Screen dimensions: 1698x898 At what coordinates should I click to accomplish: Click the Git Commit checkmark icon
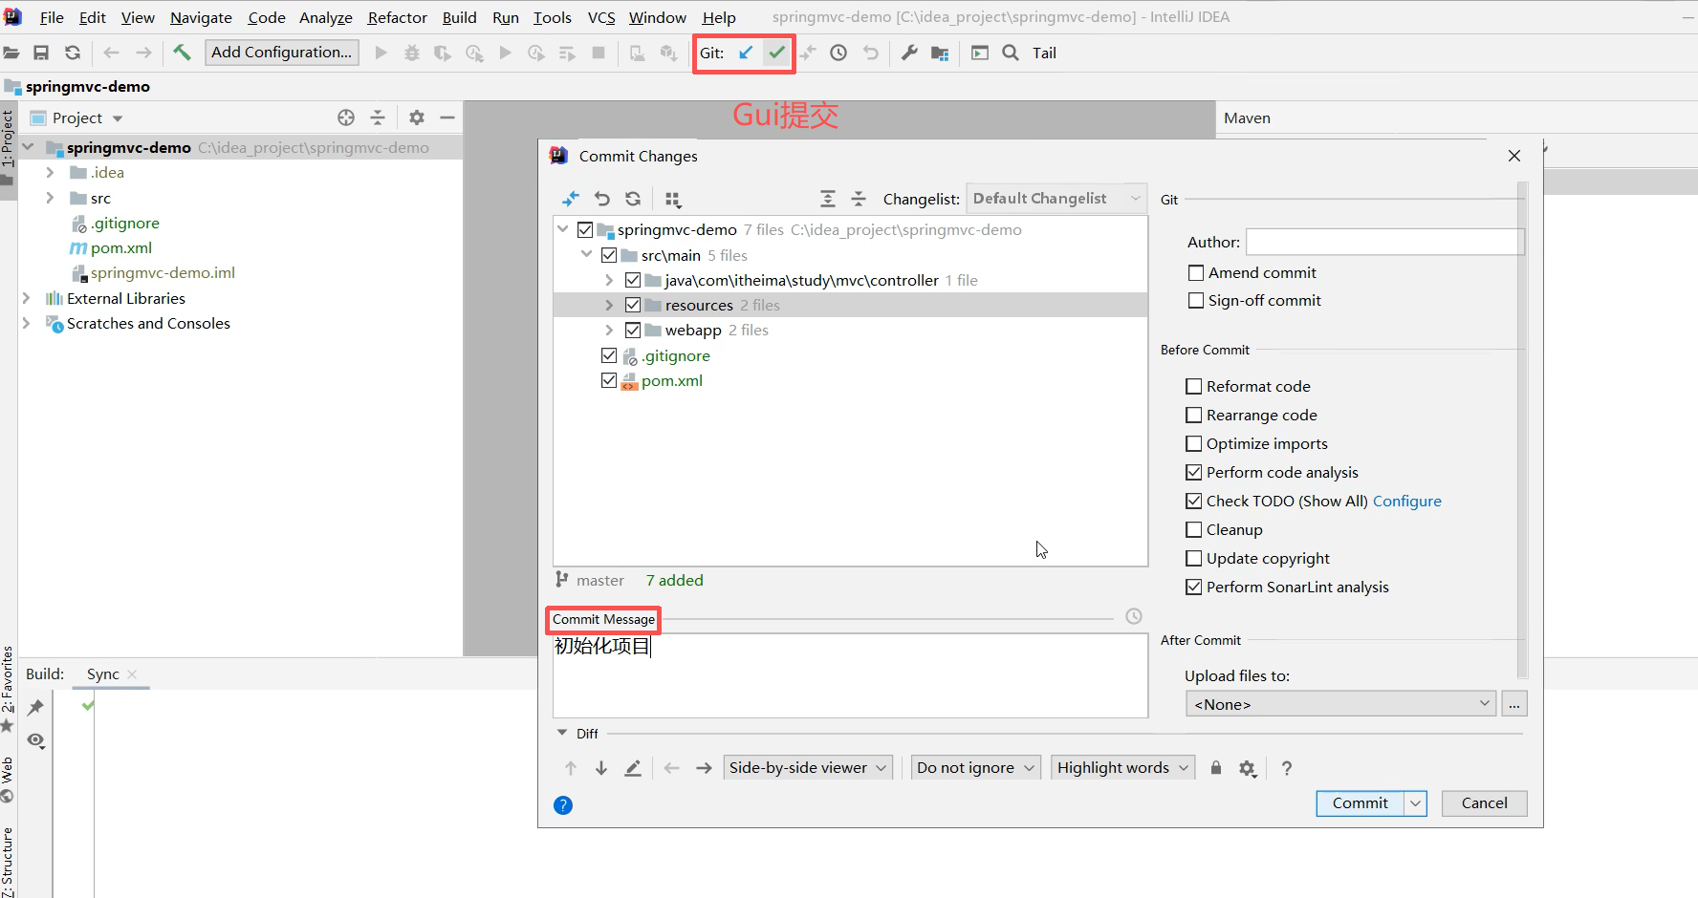point(777,53)
